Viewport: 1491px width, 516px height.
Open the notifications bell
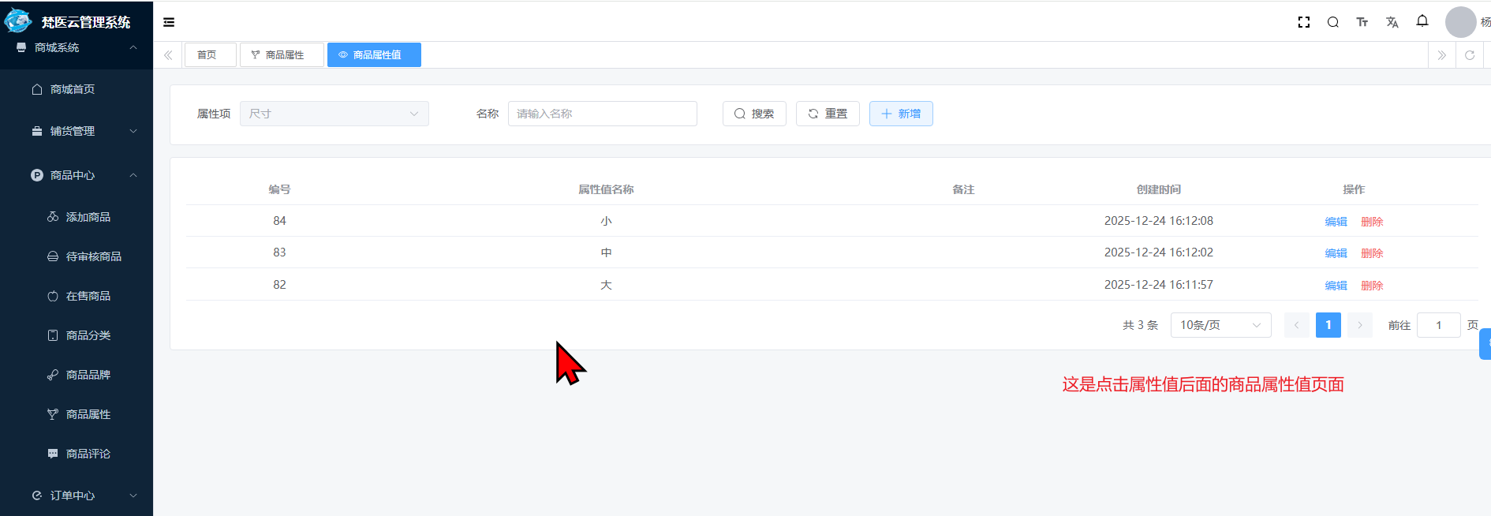pyautogui.click(x=1422, y=21)
